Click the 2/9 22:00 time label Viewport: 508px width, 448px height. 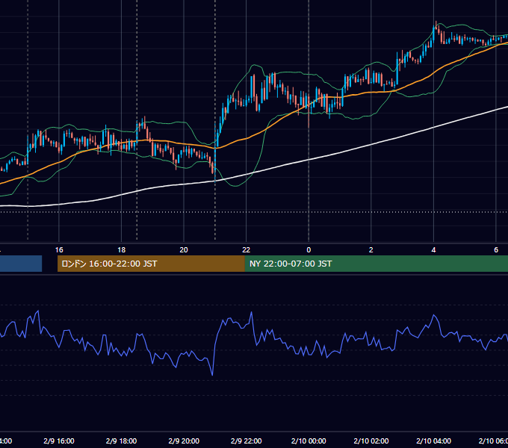pos(247,441)
